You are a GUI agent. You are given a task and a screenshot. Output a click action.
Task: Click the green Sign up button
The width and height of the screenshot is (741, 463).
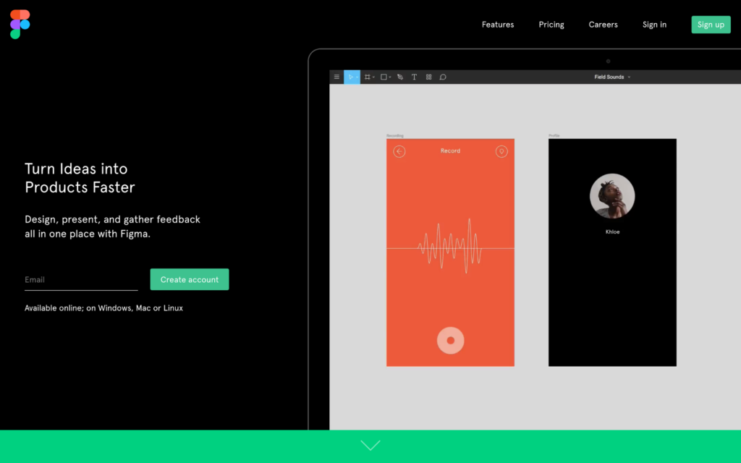click(711, 25)
